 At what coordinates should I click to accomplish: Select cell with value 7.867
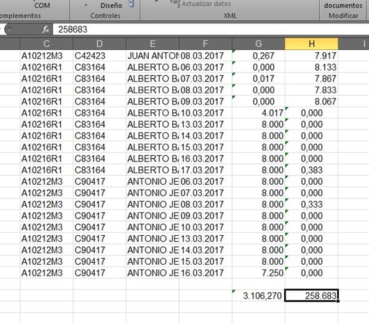pyautogui.click(x=311, y=79)
